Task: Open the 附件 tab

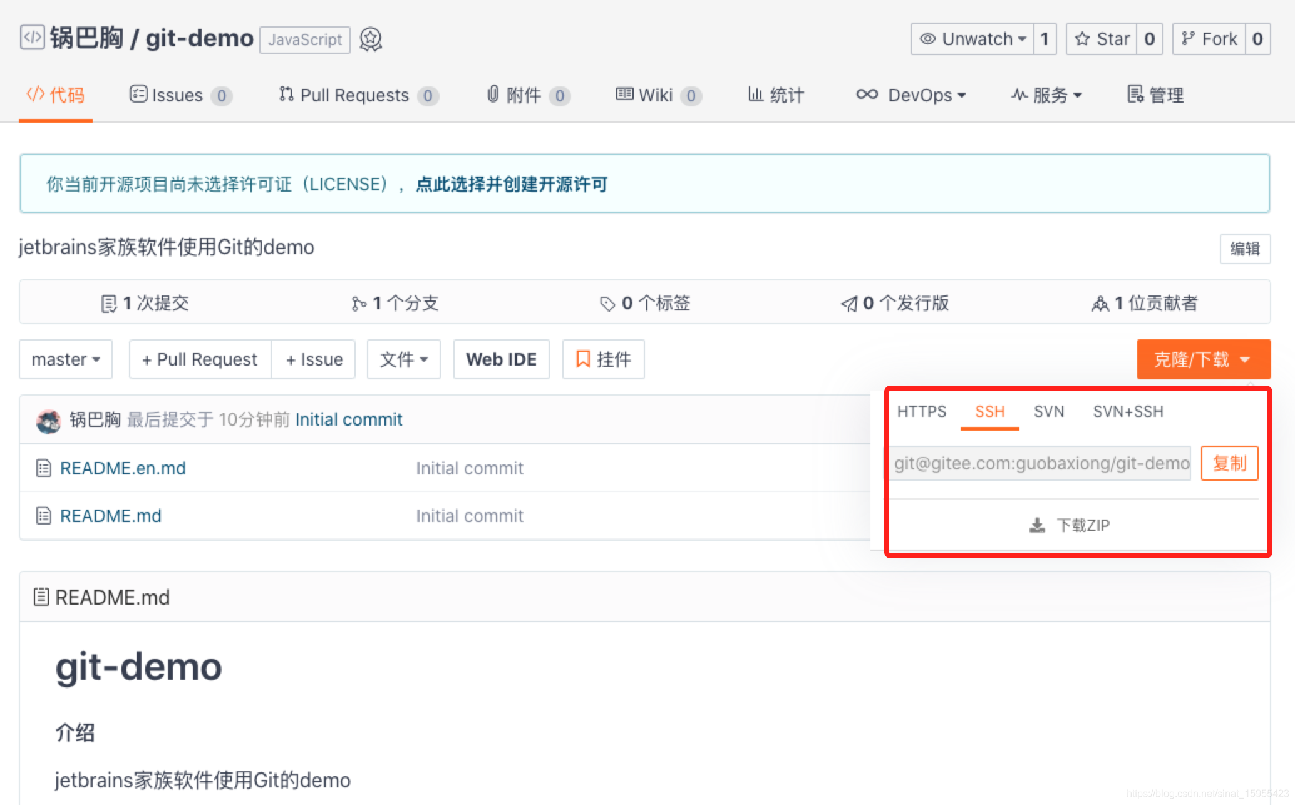Action: (x=529, y=95)
